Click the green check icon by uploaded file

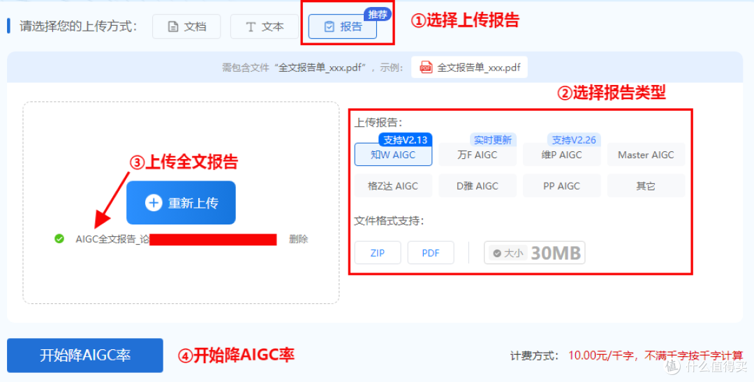tap(59, 238)
